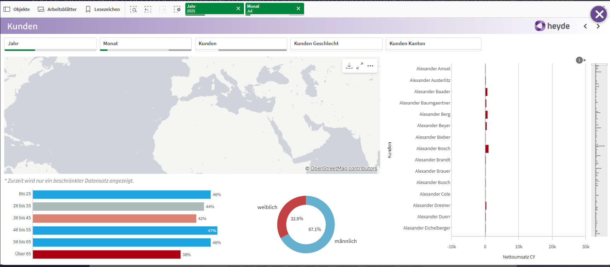Select the red Über 65 bar

[106, 255]
